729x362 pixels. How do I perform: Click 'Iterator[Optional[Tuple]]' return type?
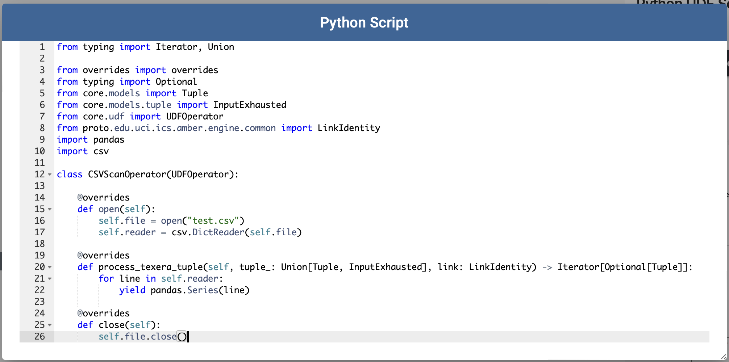pyautogui.click(x=622, y=267)
